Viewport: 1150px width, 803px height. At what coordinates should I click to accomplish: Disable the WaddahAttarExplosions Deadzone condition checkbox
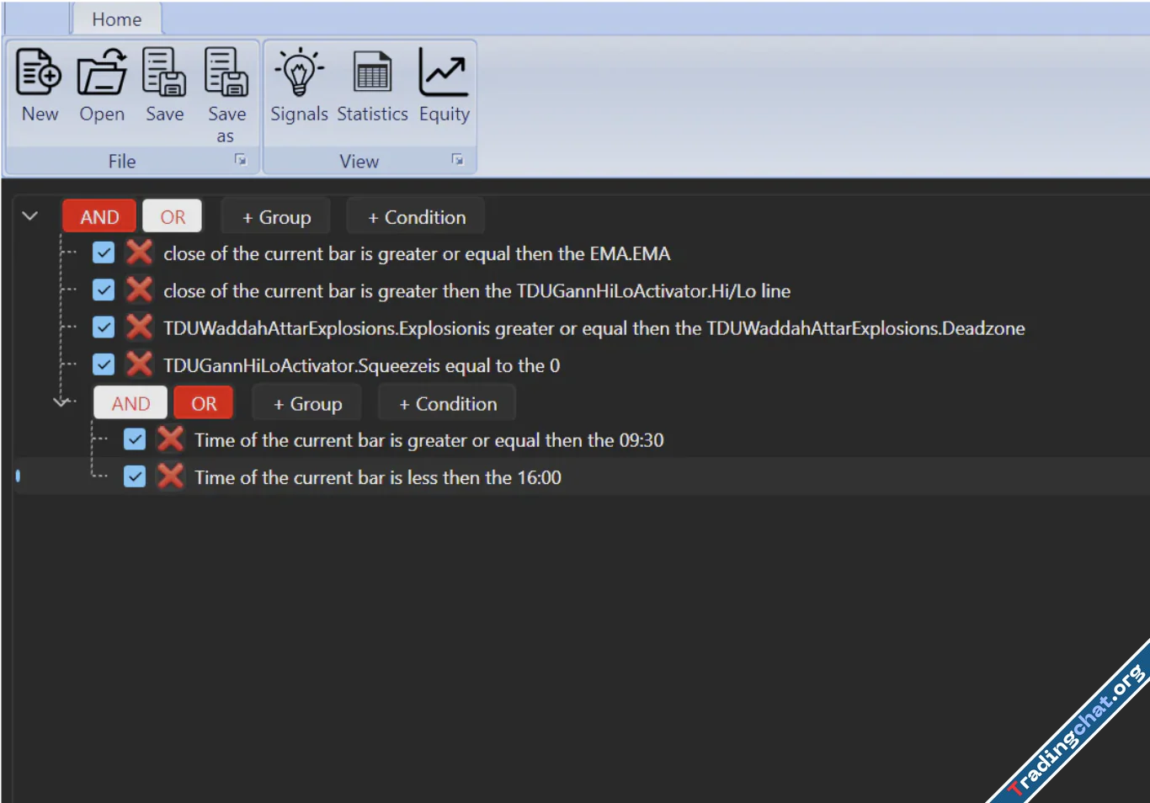tap(104, 327)
